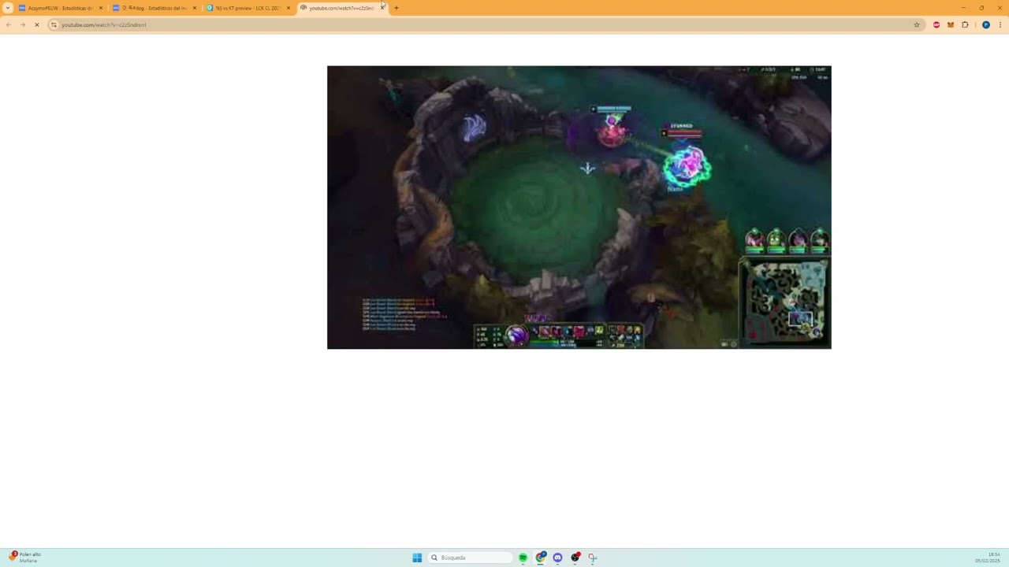Image resolution: width=1009 pixels, height=567 pixels.
Task: Go back to the previous page
Action: click(x=9, y=24)
